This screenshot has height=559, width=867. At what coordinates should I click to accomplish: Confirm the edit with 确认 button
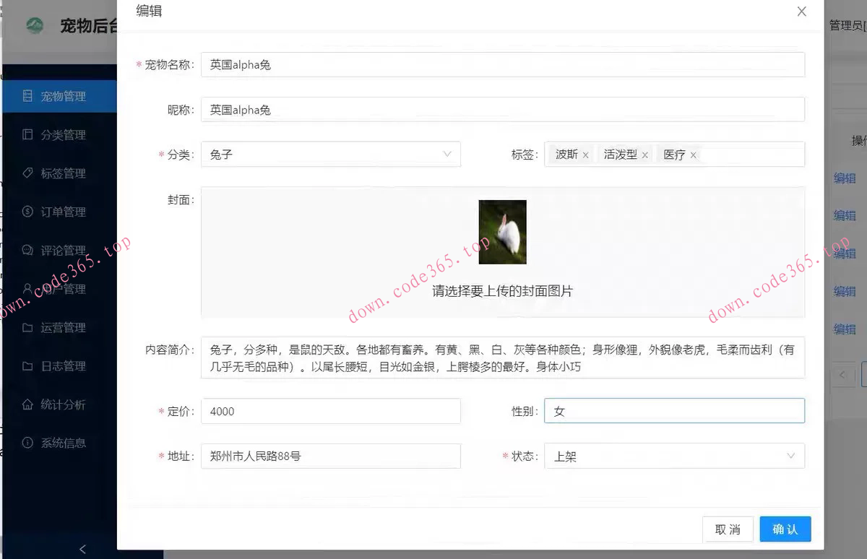pyautogui.click(x=785, y=529)
